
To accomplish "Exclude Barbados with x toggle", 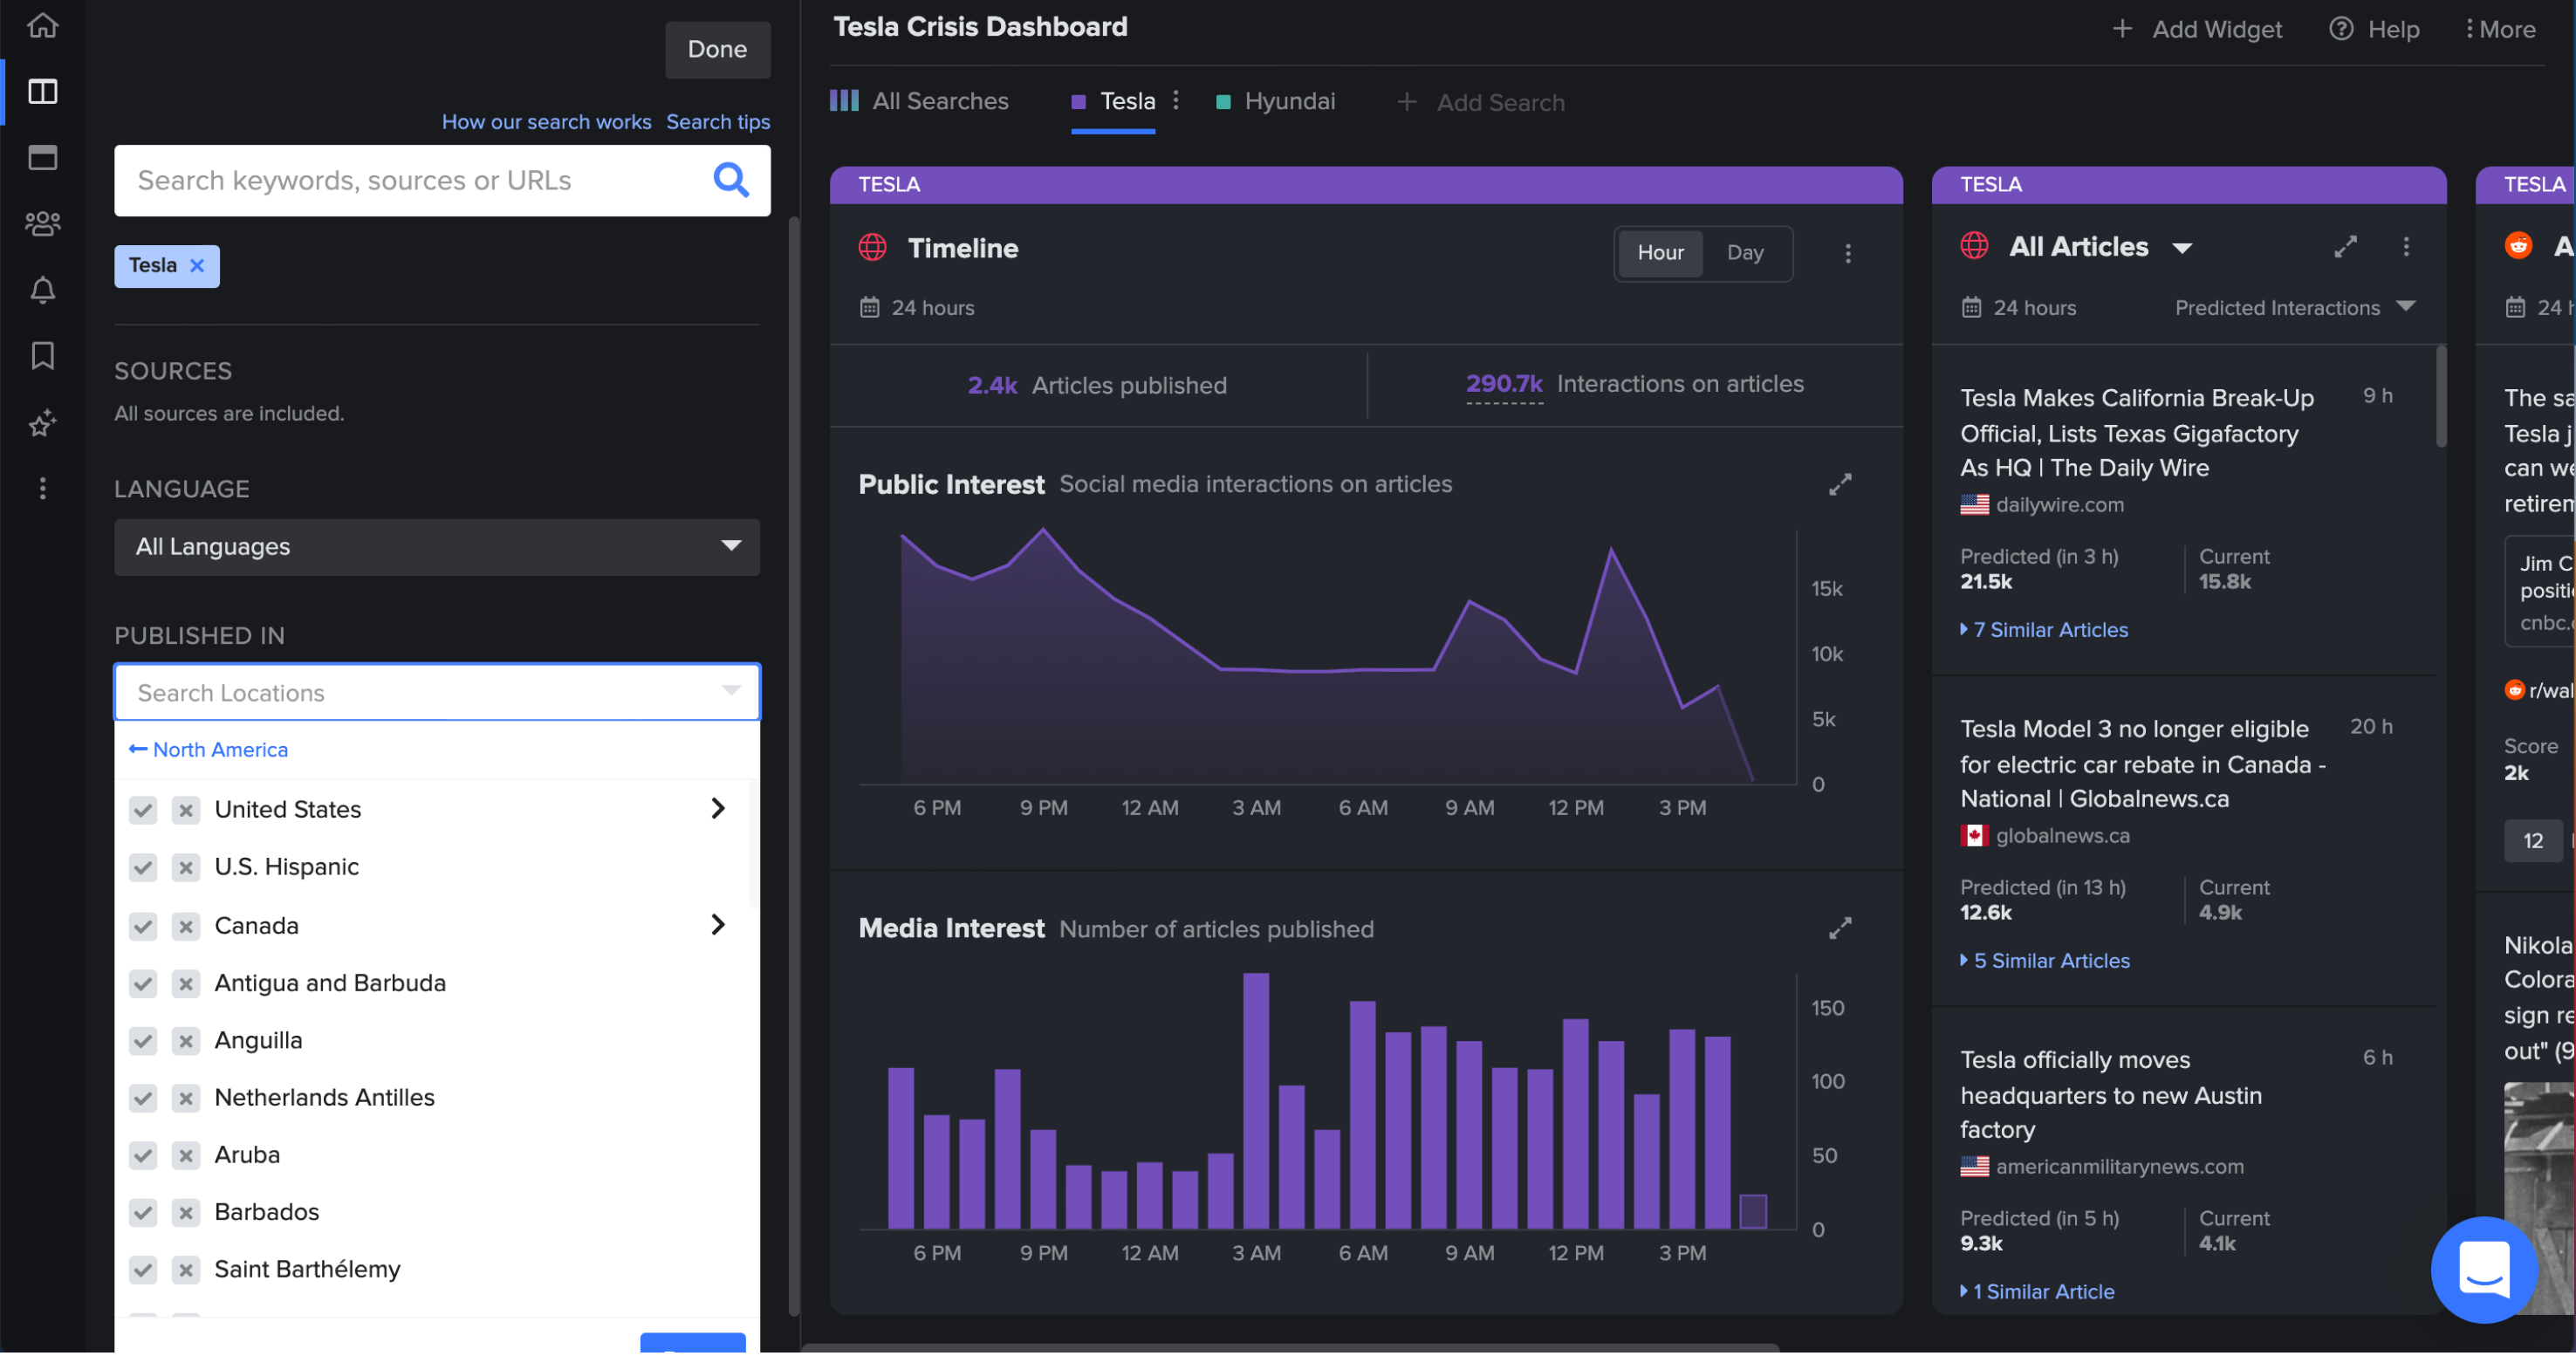I will tap(185, 1213).
